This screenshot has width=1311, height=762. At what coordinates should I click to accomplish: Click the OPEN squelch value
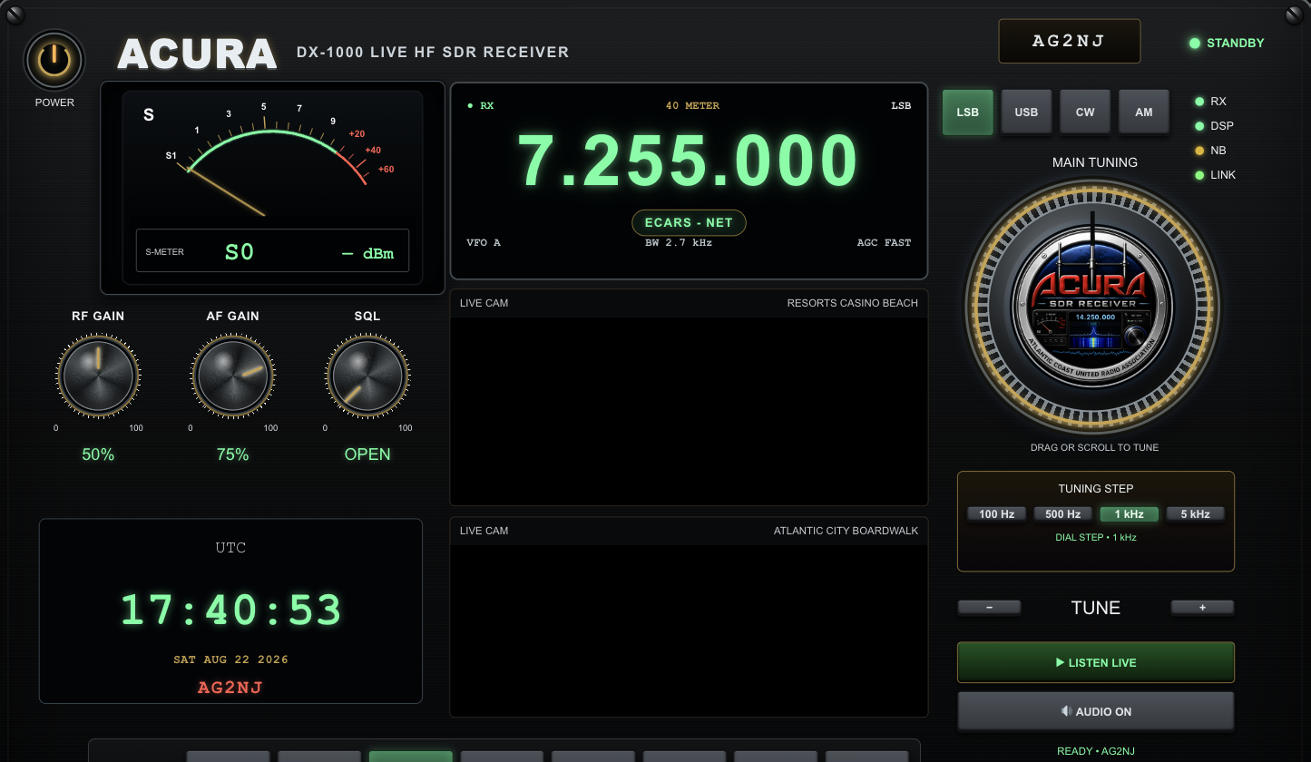(367, 454)
